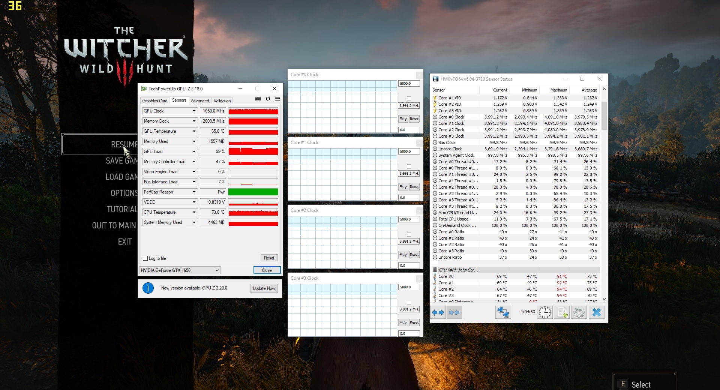Close Core #2 Clock graph window
This screenshot has height=390, width=720.
click(x=419, y=210)
